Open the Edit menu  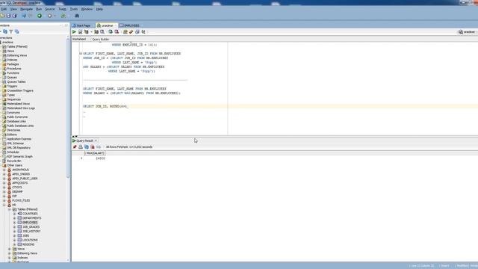(x=4, y=9)
